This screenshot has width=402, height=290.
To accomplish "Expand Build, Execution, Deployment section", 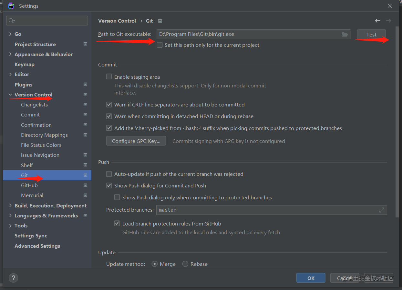I will click(10, 205).
